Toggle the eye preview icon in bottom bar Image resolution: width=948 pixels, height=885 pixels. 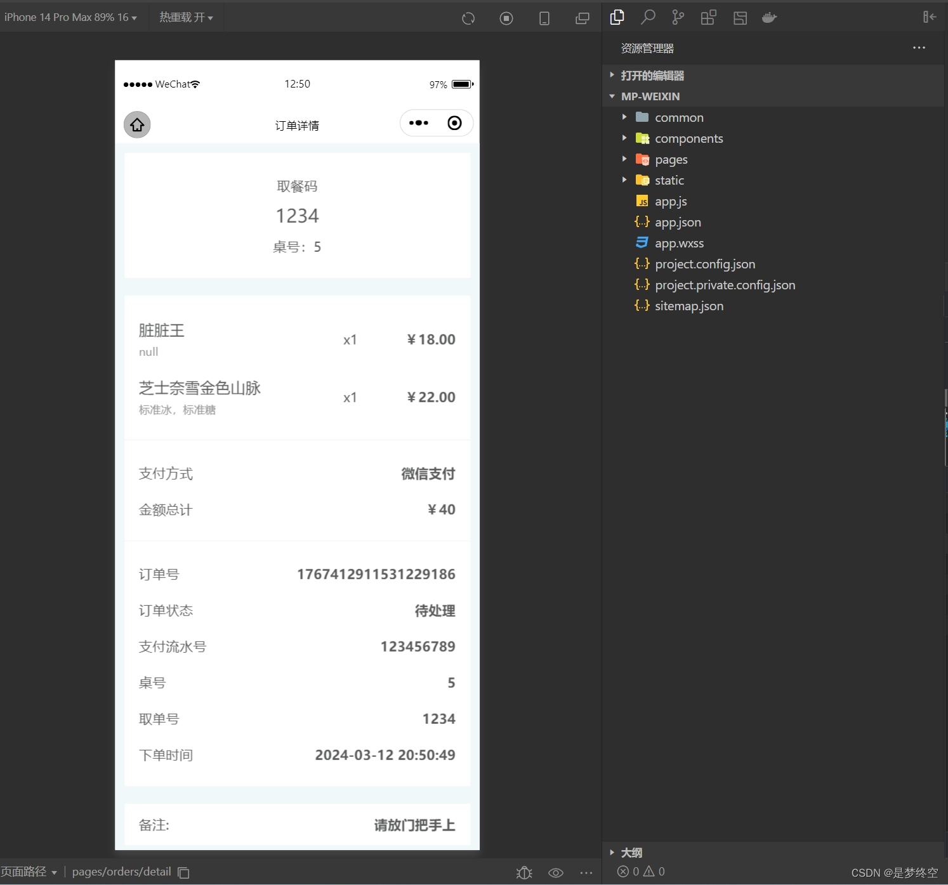pos(556,873)
